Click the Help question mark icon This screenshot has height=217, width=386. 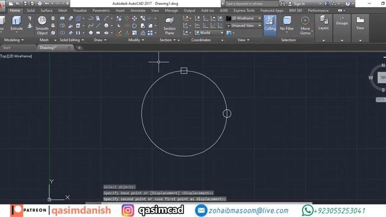347,4
